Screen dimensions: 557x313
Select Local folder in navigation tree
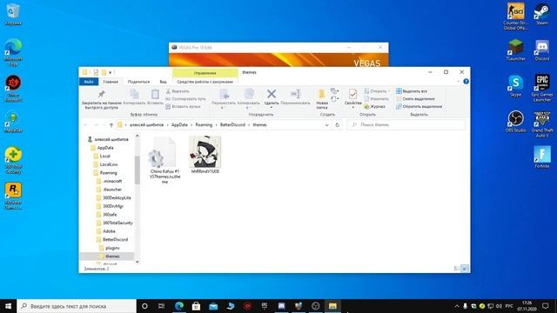click(x=104, y=156)
